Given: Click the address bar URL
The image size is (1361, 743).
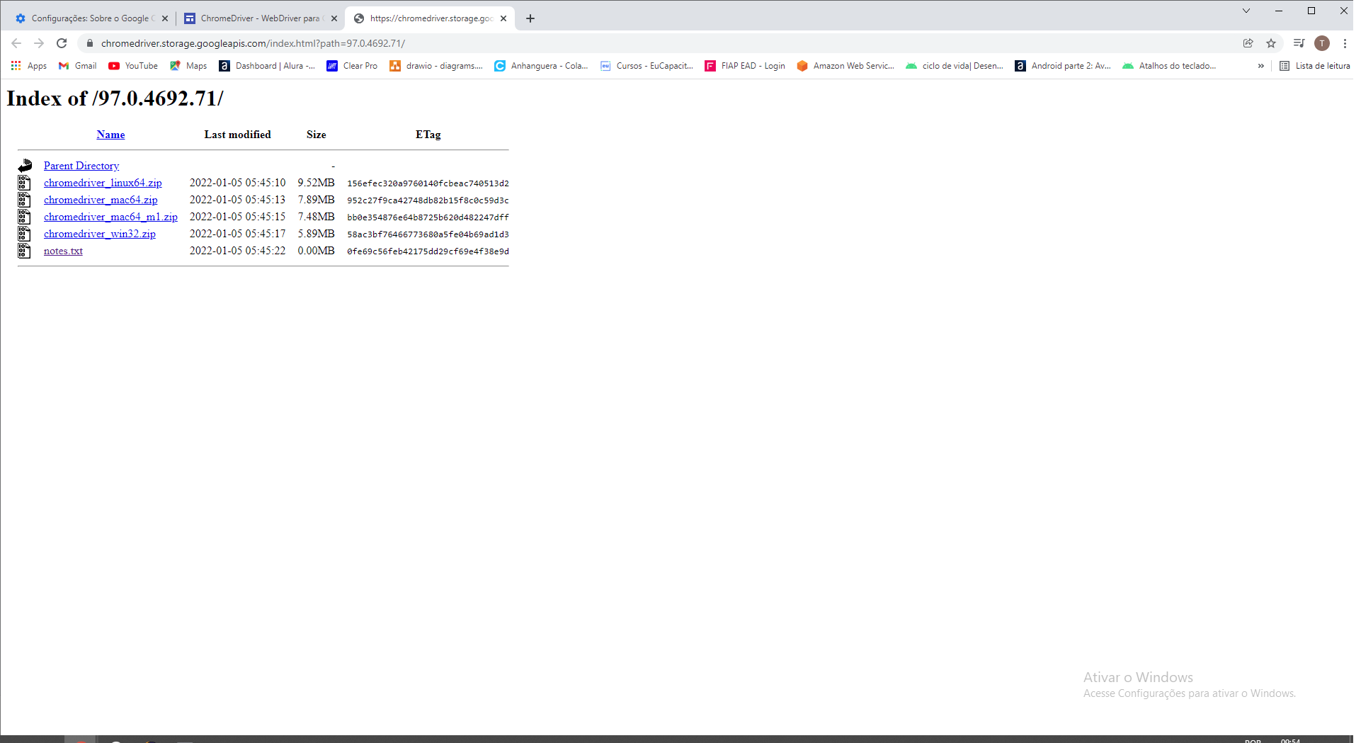Looking at the screenshot, I should point(253,43).
